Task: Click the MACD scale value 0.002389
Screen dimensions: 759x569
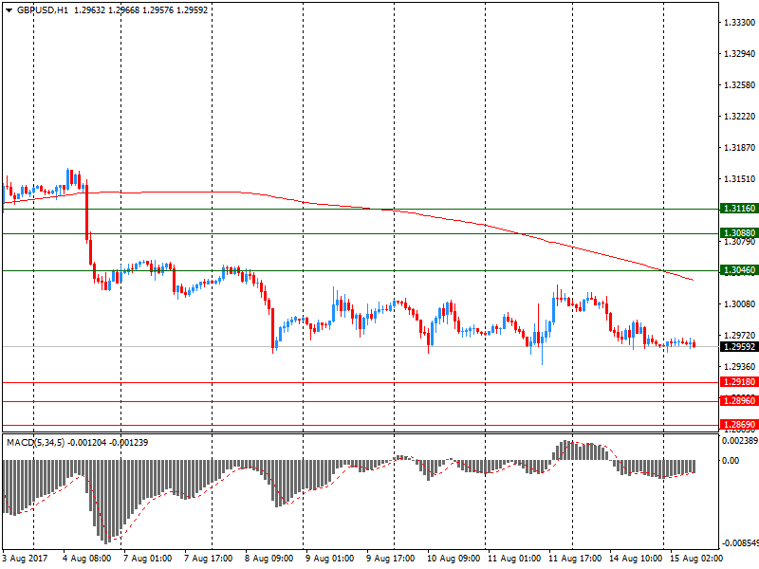Action: [740, 441]
